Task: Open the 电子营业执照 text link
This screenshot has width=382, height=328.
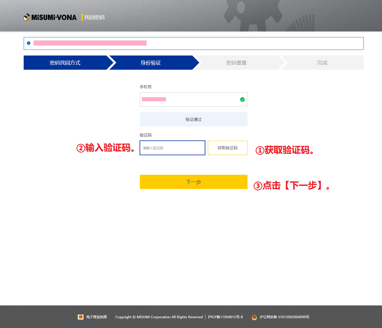Action: (97, 317)
